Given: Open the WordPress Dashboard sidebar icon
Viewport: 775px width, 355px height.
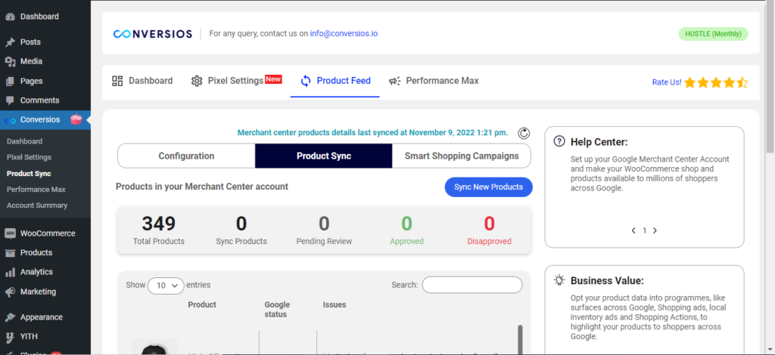Looking at the screenshot, I should tap(10, 17).
